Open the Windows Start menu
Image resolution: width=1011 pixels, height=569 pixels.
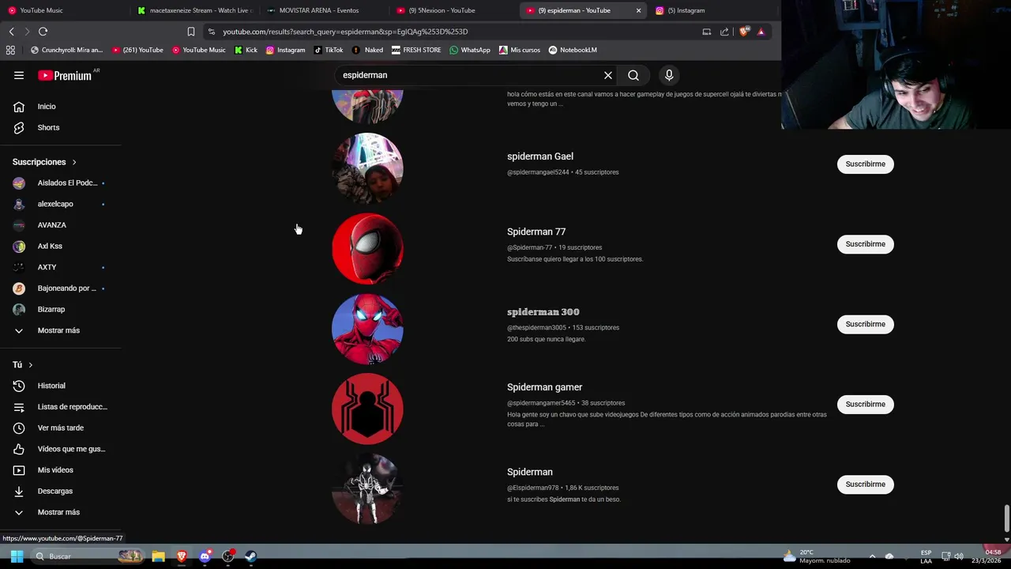point(17,556)
